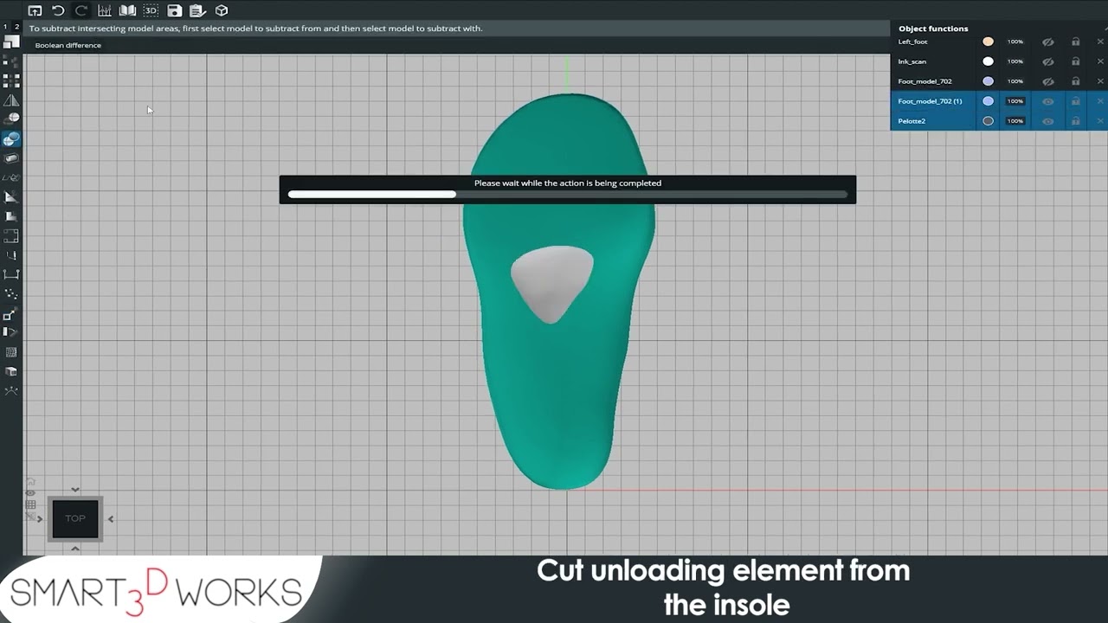Open the manual book icon
Image resolution: width=1108 pixels, height=623 pixels.
(127, 11)
